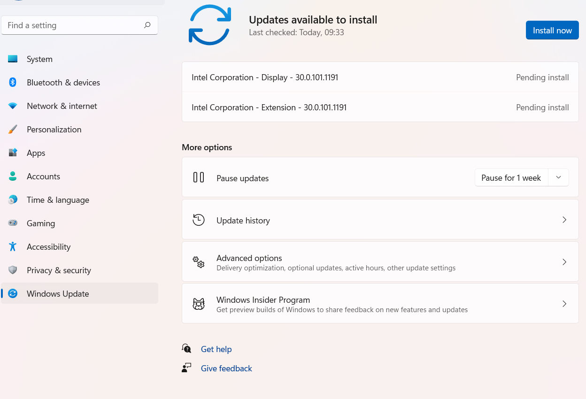The height and width of the screenshot is (399, 586).
Task: Open Network & internet via its globe icon
Action: tap(13, 106)
